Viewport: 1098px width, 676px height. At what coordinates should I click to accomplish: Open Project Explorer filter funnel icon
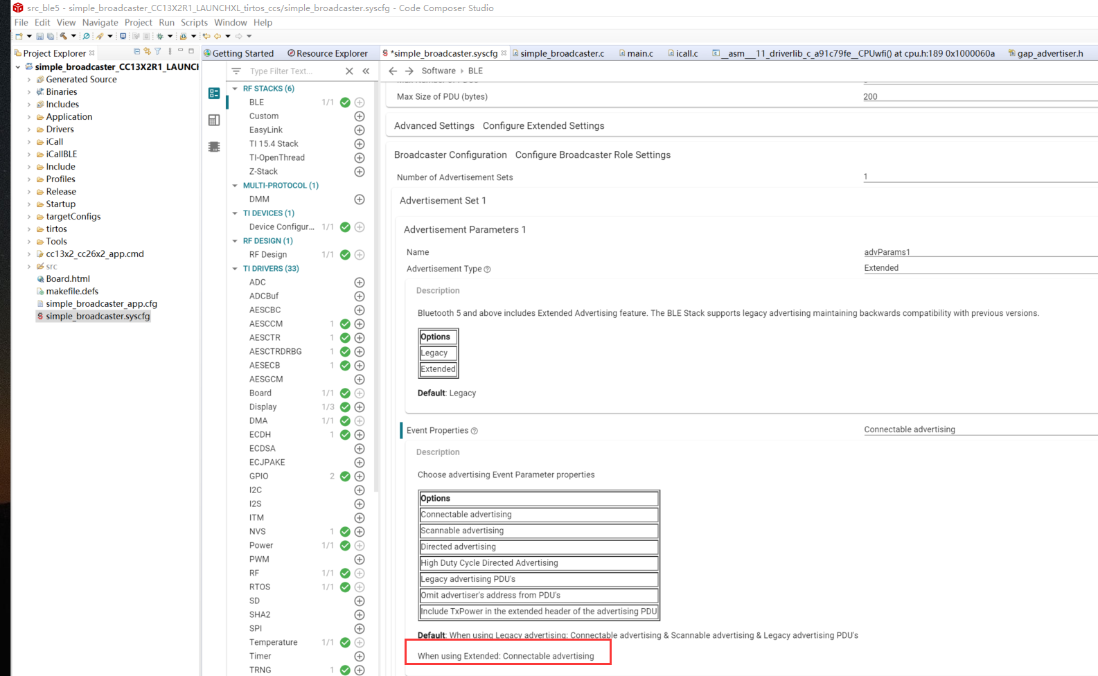pyautogui.click(x=158, y=51)
